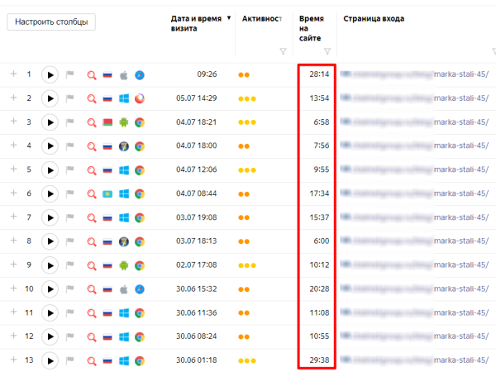
Task: Open the filter for 'Активность' column
Action: point(283,51)
